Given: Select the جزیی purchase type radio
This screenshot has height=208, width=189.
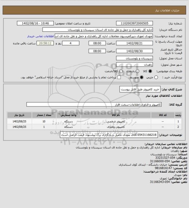Looking at the screenshot, I should pyautogui.click(x=156, y=77).
